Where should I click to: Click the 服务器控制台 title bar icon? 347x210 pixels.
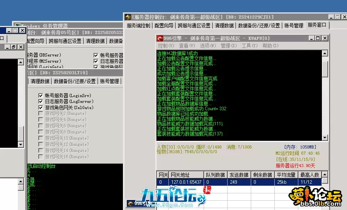point(128,17)
